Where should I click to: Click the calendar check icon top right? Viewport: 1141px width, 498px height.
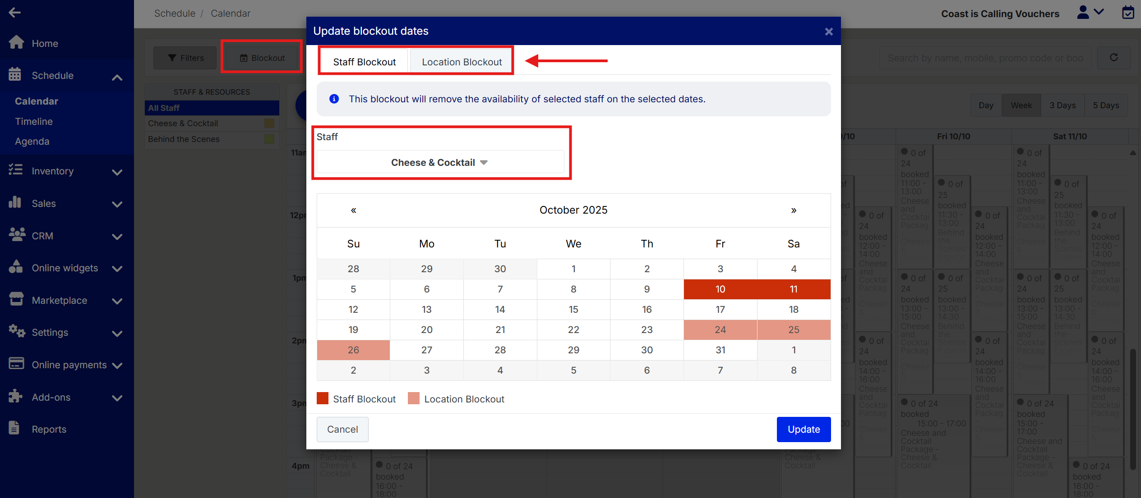[1128, 13]
